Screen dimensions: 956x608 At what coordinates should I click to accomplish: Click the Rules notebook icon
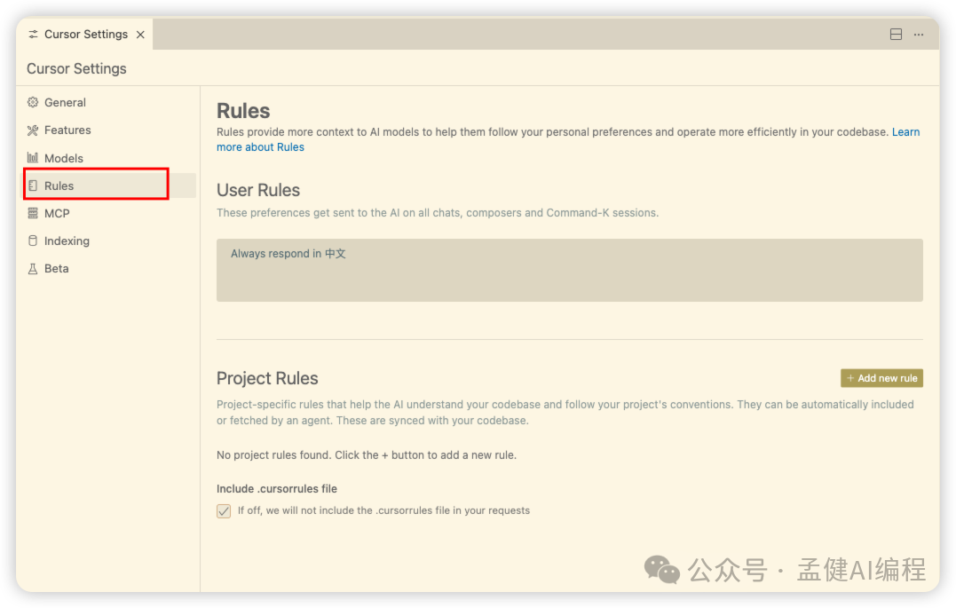point(33,186)
